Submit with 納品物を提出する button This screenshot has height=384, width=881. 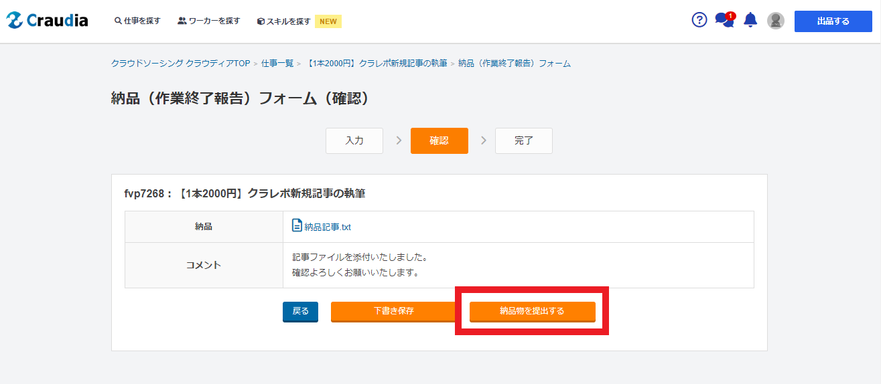(x=532, y=311)
